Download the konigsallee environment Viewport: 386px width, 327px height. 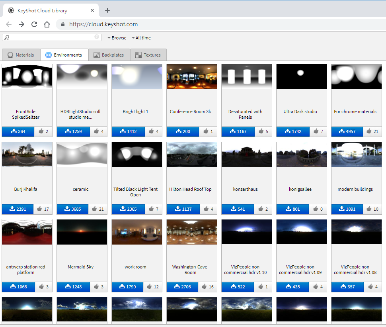click(293, 209)
